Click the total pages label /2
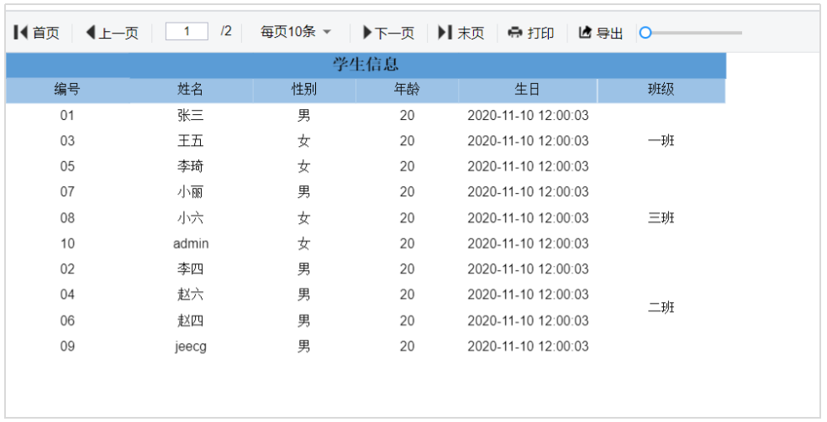This screenshot has width=827, height=422. 226,32
